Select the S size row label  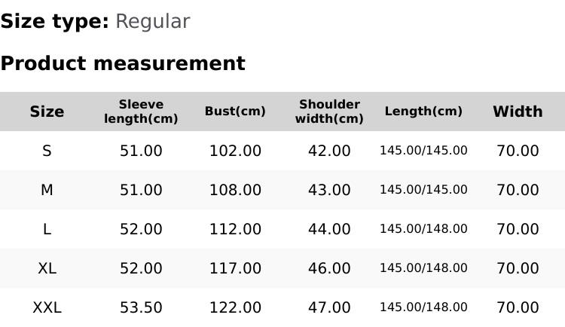(x=47, y=151)
